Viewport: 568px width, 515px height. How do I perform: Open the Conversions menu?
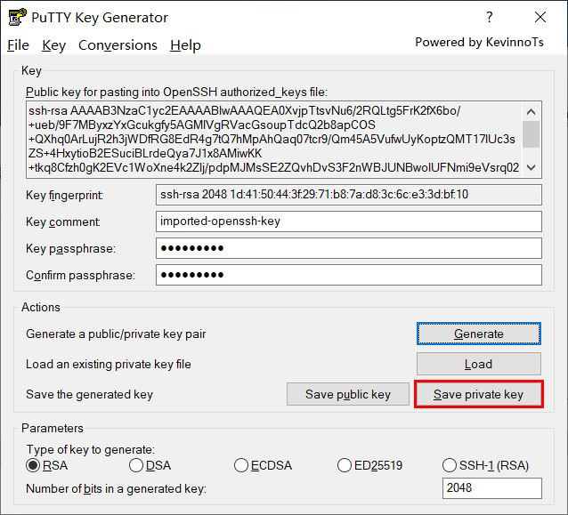[118, 45]
